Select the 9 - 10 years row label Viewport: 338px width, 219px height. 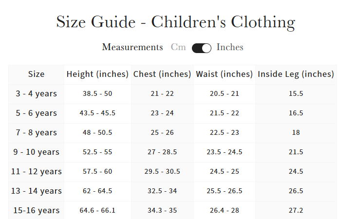[x=36, y=152]
